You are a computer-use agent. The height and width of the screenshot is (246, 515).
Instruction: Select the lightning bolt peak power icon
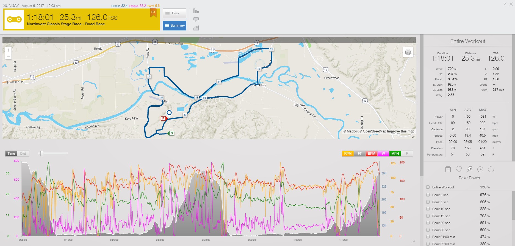click(469, 169)
